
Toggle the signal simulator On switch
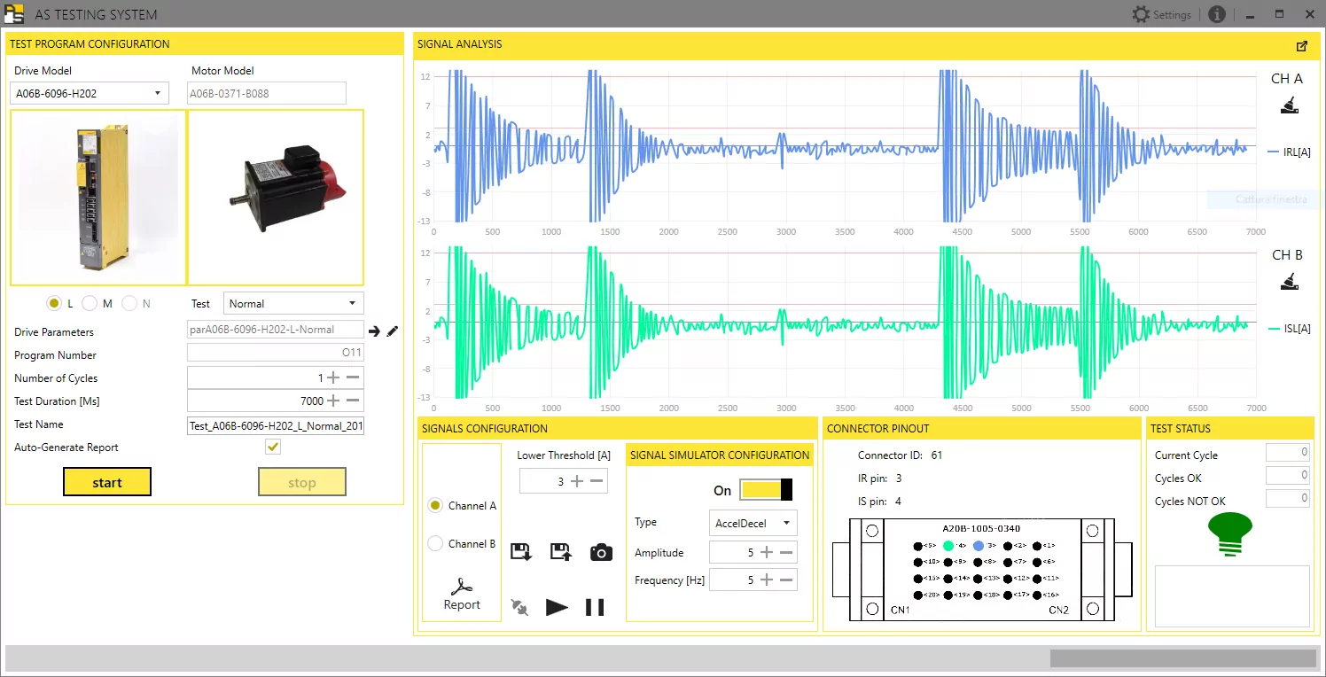(766, 490)
